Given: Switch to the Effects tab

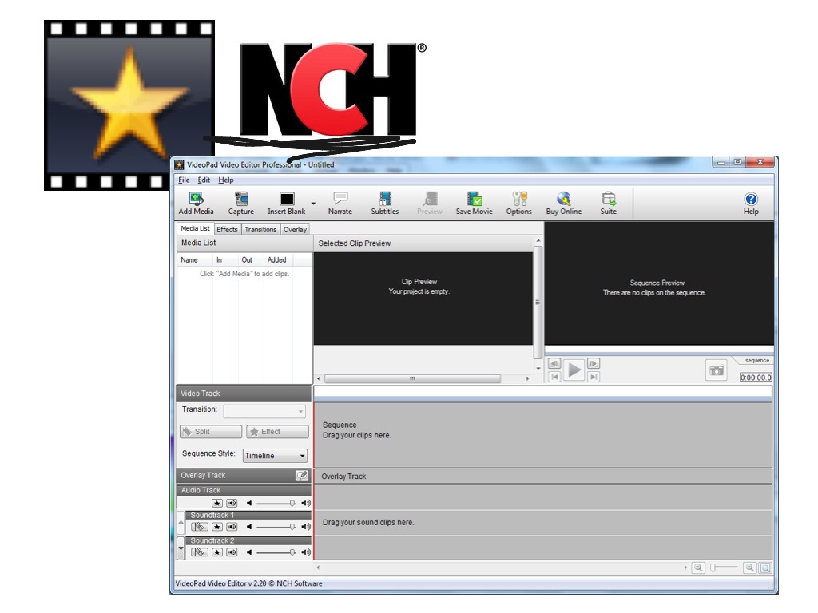Looking at the screenshot, I should pos(227,229).
